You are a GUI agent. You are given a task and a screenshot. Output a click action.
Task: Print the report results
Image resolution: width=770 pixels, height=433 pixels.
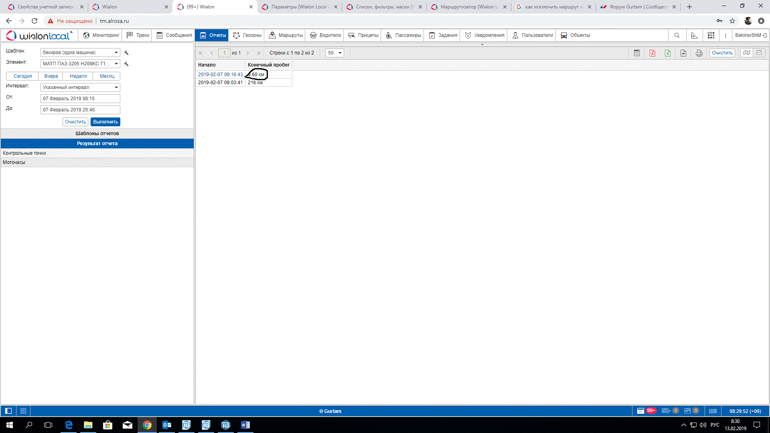pos(699,53)
